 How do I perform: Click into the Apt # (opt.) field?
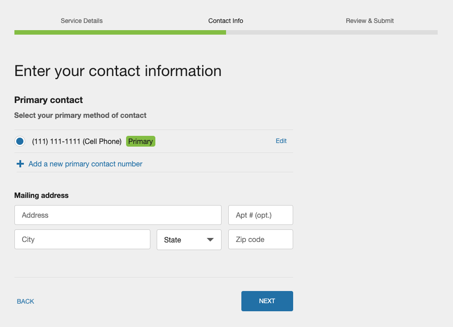click(x=260, y=215)
